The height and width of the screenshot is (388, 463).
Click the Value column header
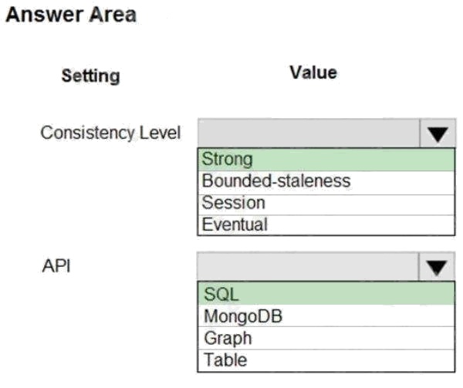[x=313, y=73]
